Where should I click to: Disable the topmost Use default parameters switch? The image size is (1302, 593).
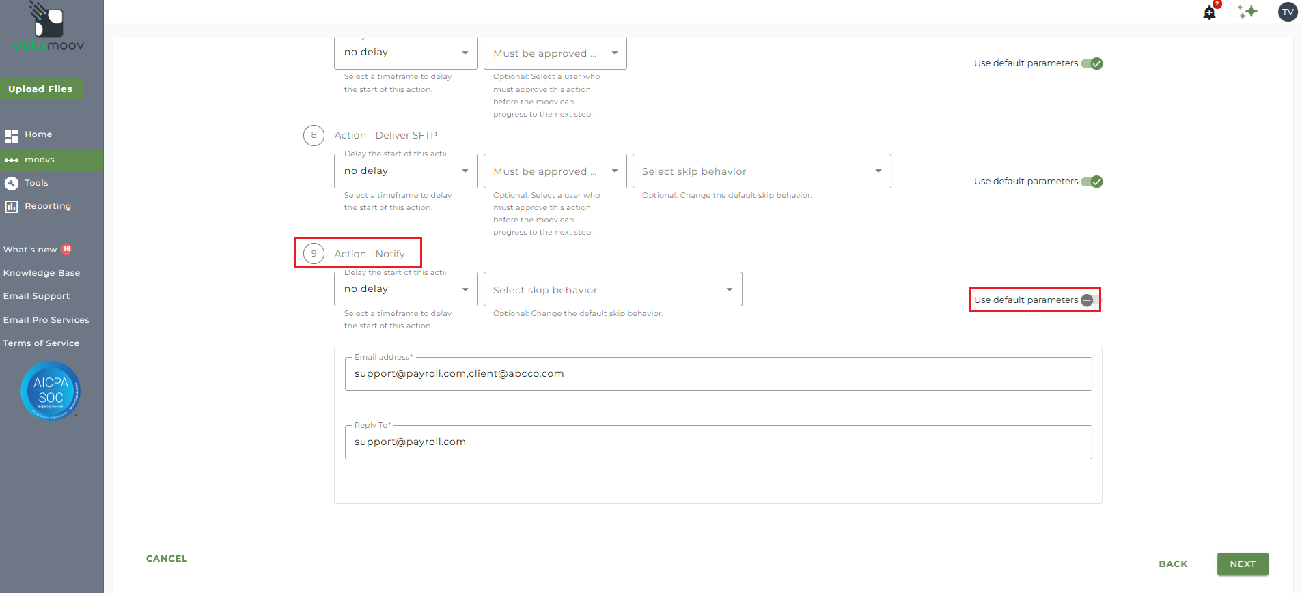(1092, 63)
